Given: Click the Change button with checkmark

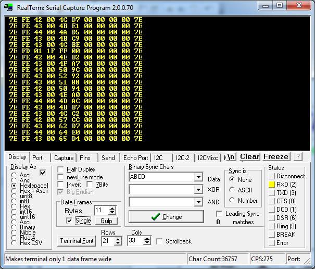Looking at the screenshot, I should pos(166,217).
